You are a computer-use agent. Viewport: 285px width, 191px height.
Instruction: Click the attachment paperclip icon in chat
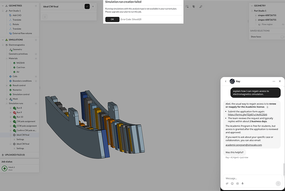[x=227, y=184]
